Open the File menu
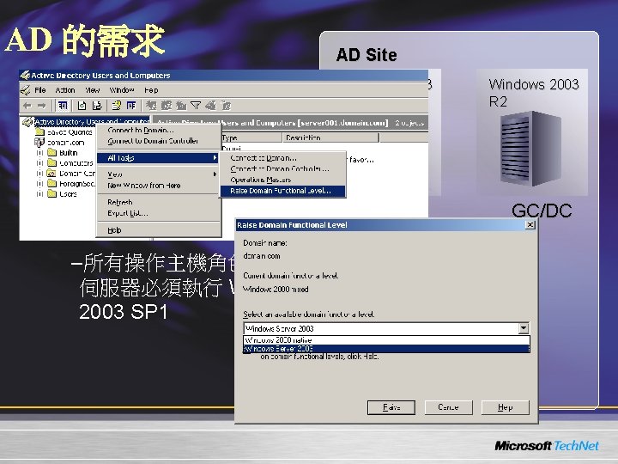The image size is (618, 464). click(39, 90)
